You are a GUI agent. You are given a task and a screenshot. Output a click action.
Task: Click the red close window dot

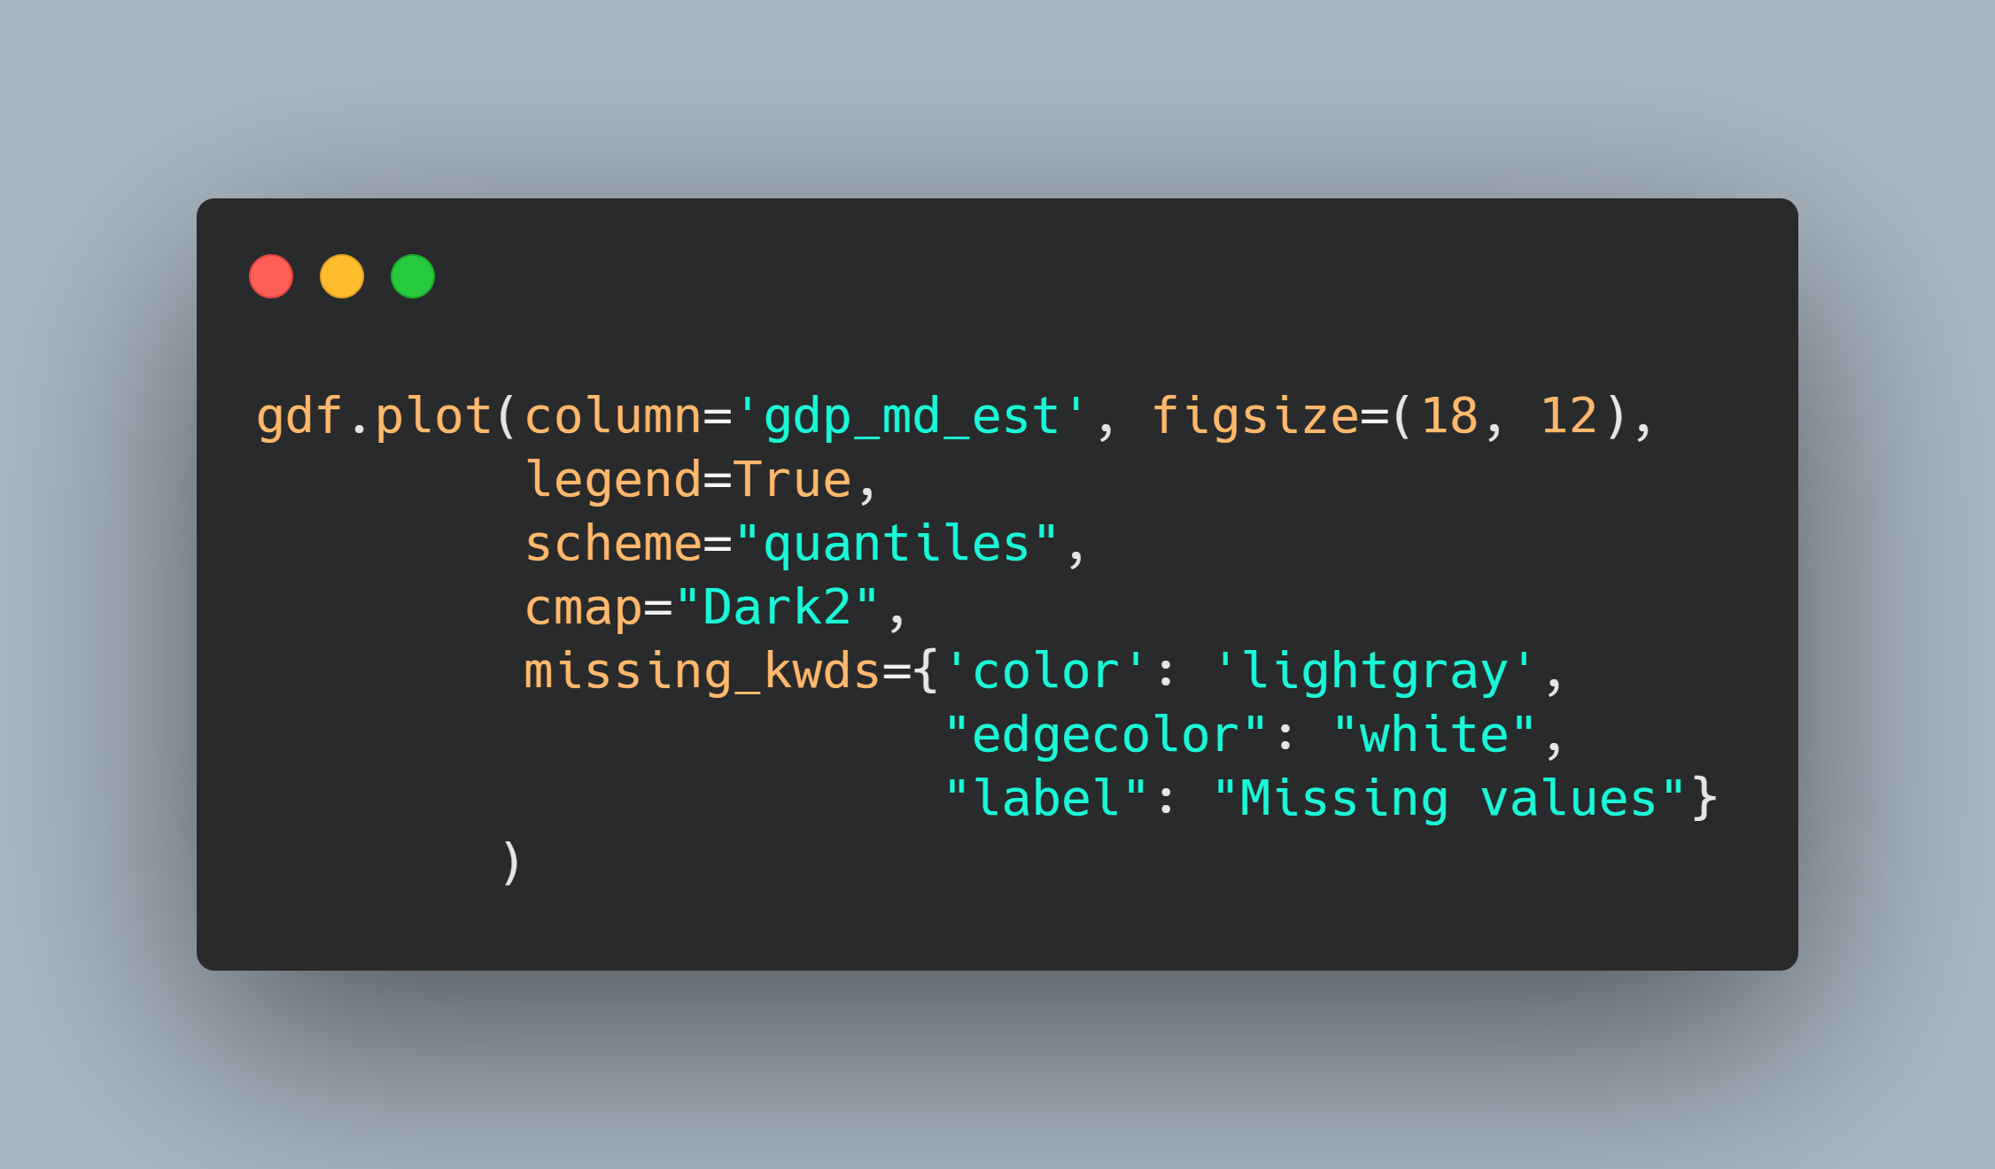(x=271, y=276)
